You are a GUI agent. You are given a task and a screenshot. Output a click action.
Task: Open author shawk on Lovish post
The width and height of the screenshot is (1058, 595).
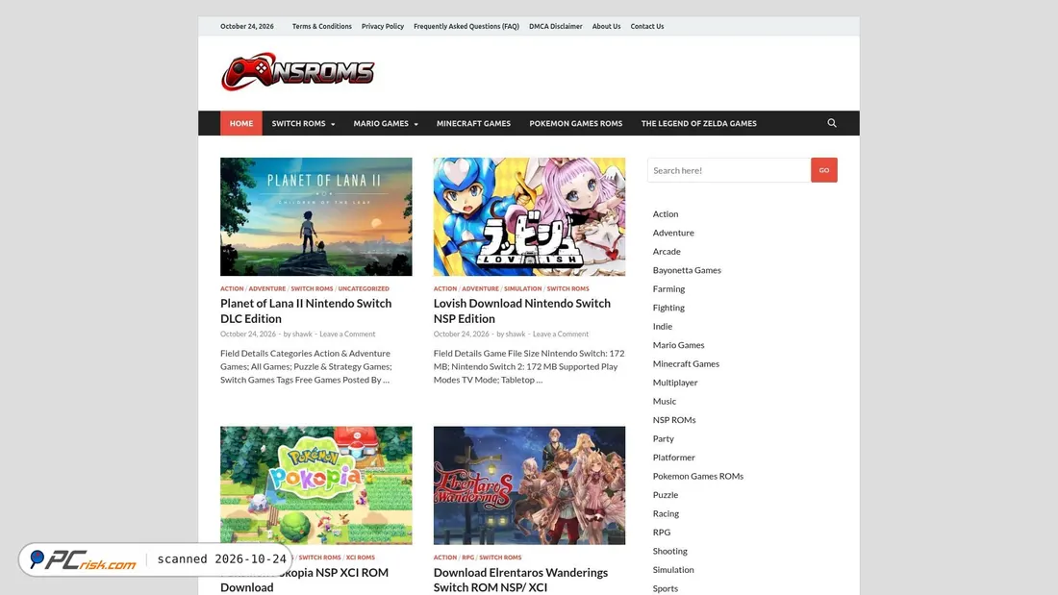(x=516, y=334)
